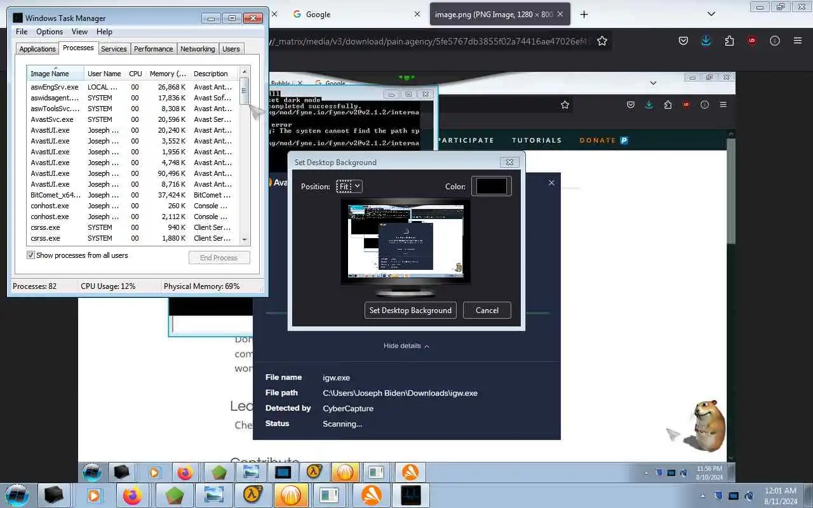
Task: Open the network icon in the system tray
Action: pyautogui.click(x=734, y=496)
